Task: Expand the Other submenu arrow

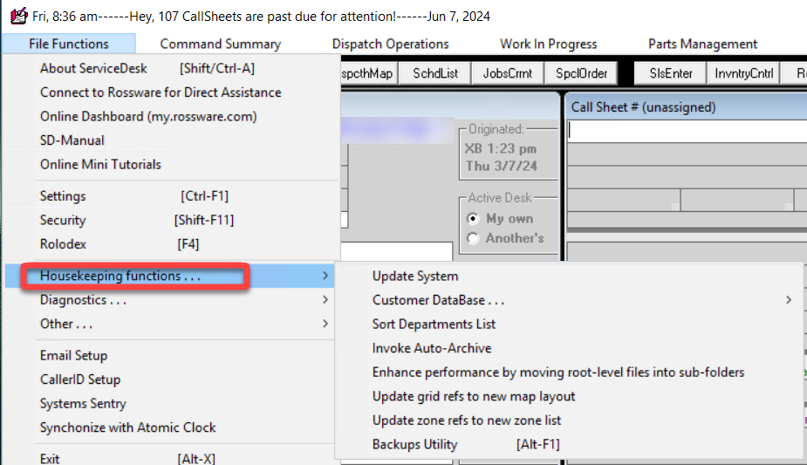Action: (x=325, y=324)
